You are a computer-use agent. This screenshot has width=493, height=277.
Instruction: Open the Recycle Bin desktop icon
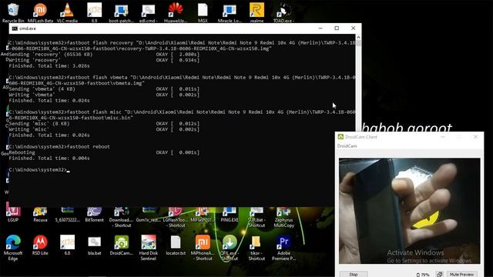tap(13, 12)
